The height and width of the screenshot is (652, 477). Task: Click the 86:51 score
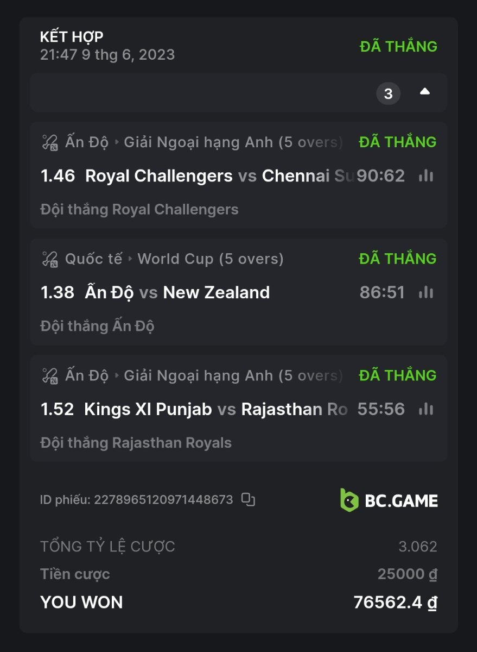pyautogui.click(x=382, y=292)
